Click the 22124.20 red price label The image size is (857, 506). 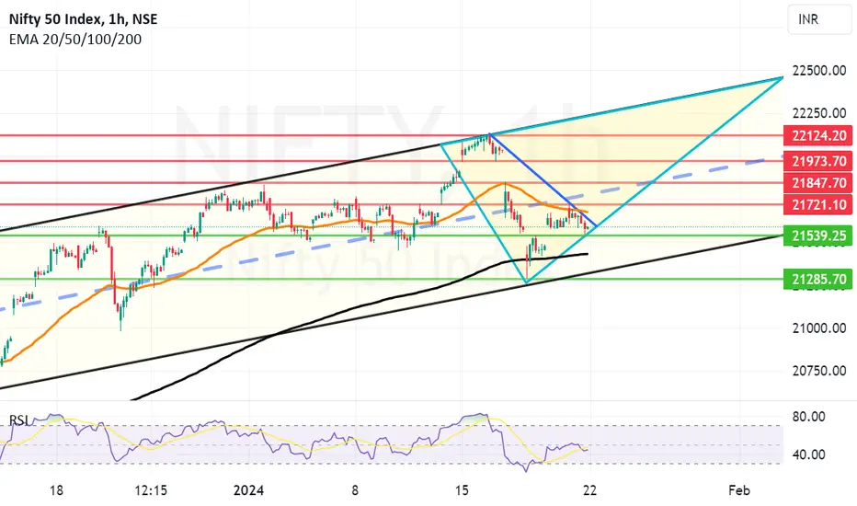click(817, 135)
